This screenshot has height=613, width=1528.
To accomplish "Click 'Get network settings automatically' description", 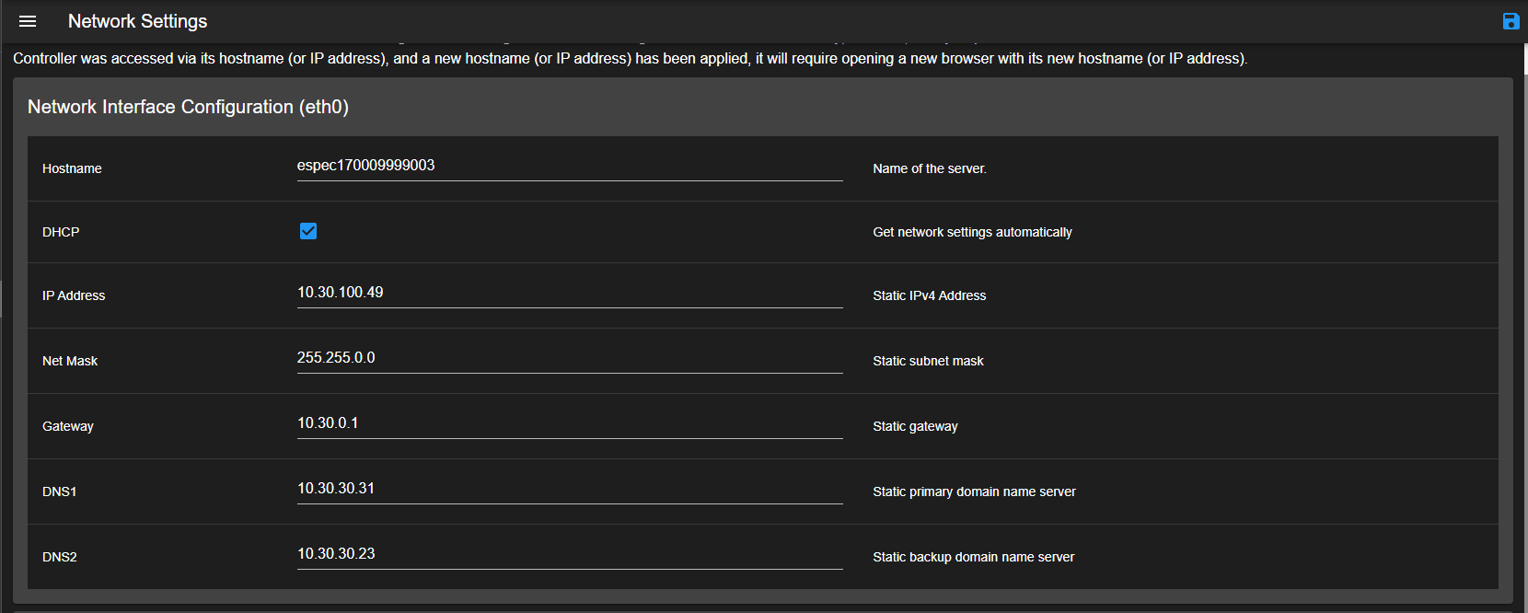I will coord(972,232).
